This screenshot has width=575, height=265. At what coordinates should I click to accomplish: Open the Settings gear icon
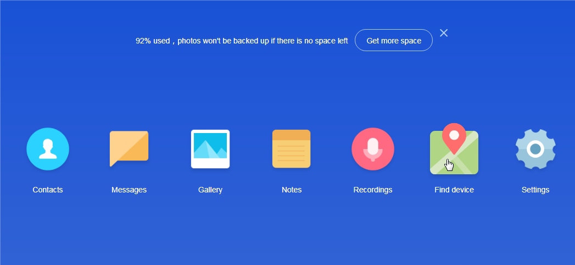[535, 149]
